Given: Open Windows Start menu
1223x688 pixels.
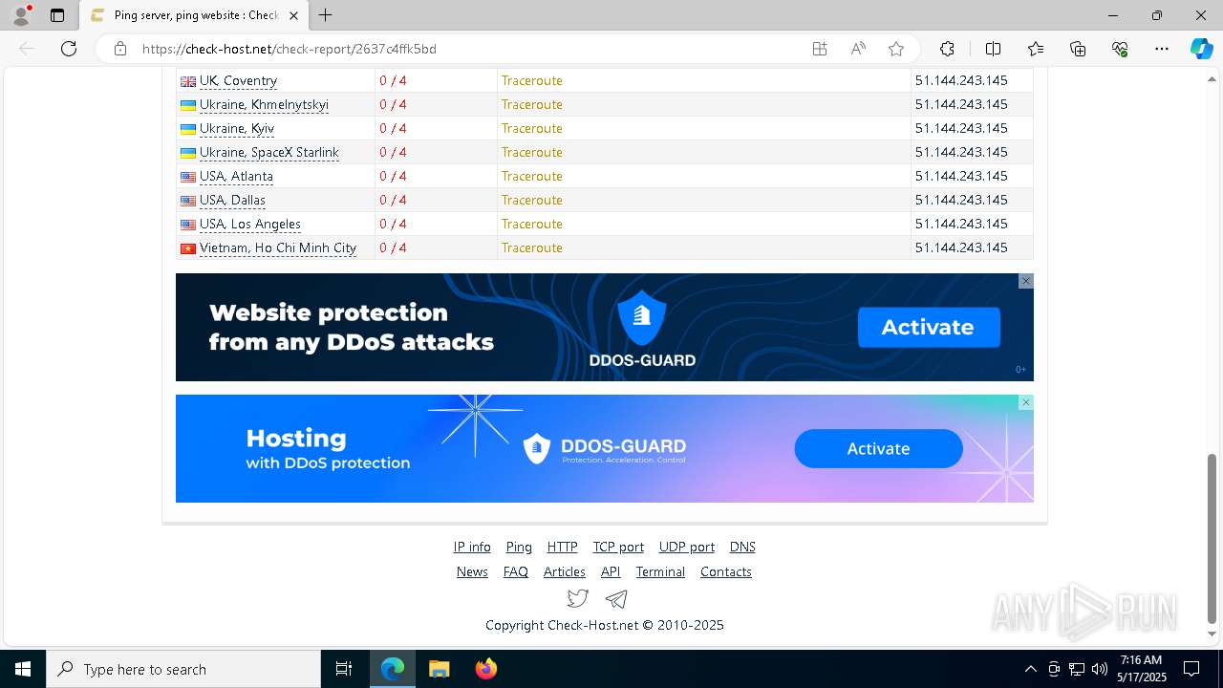Looking at the screenshot, I should 23,669.
